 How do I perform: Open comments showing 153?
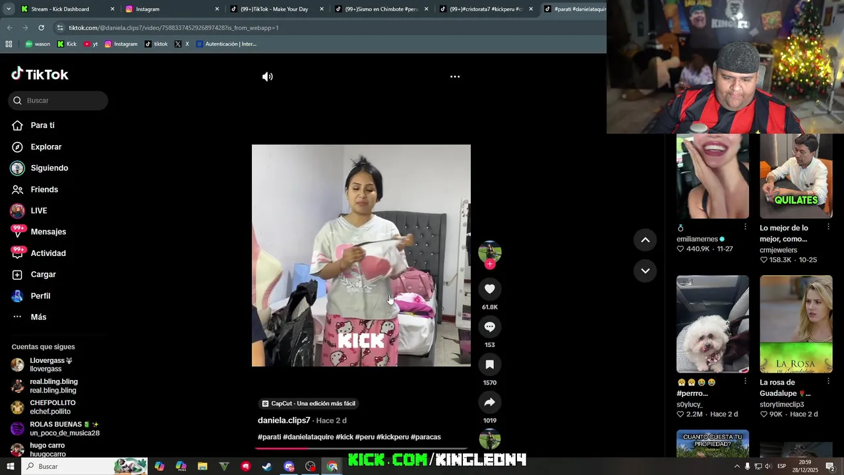coord(489,327)
